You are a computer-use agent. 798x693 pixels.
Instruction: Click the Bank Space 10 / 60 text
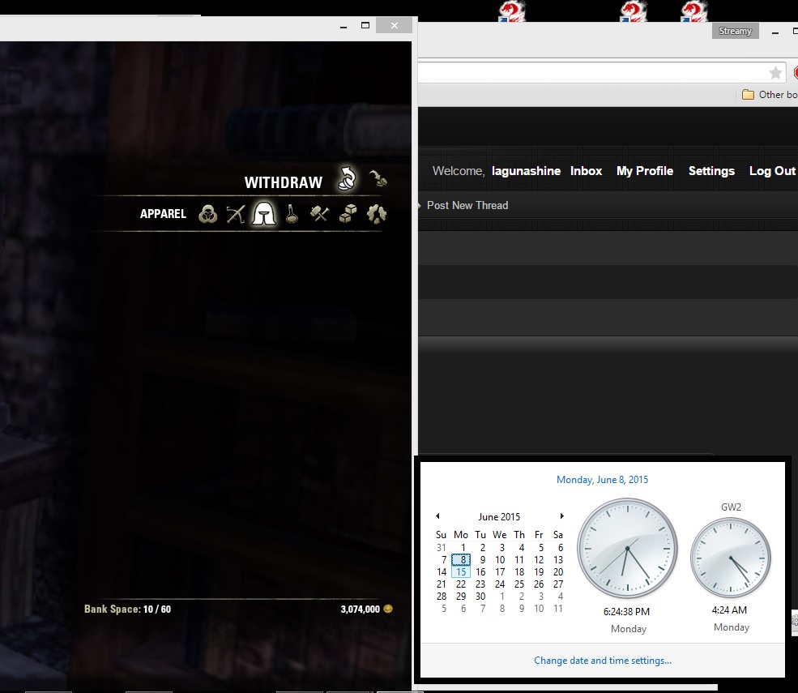pyautogui.click(x=127, y=609)
